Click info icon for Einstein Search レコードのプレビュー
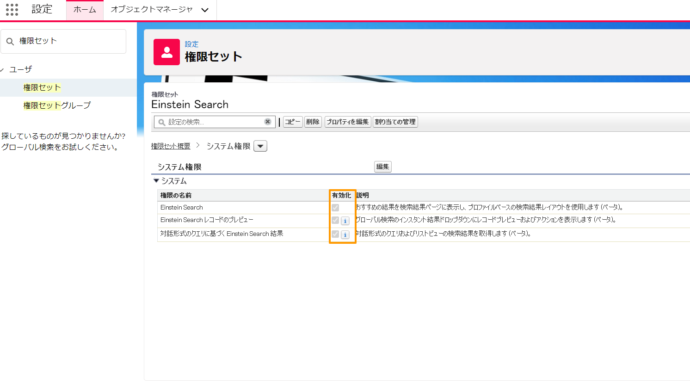 [345, 221]
